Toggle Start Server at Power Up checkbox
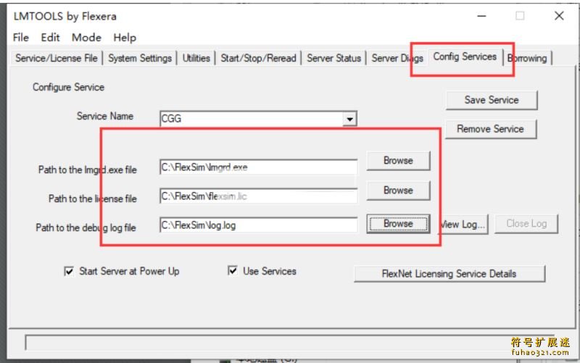 click(x=69, y=271)
